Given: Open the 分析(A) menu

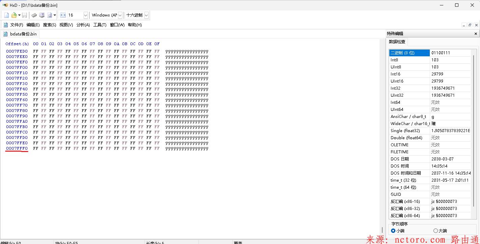Looking at the screenshot, I should [x=83, y=25].
